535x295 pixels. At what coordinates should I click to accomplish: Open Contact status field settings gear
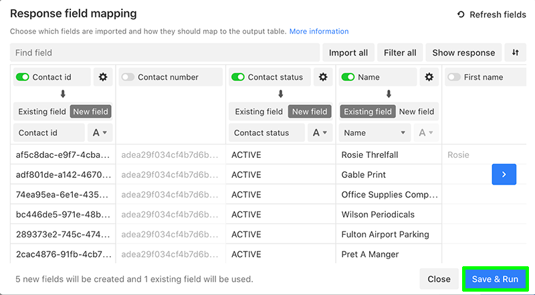tap(323, 77)
